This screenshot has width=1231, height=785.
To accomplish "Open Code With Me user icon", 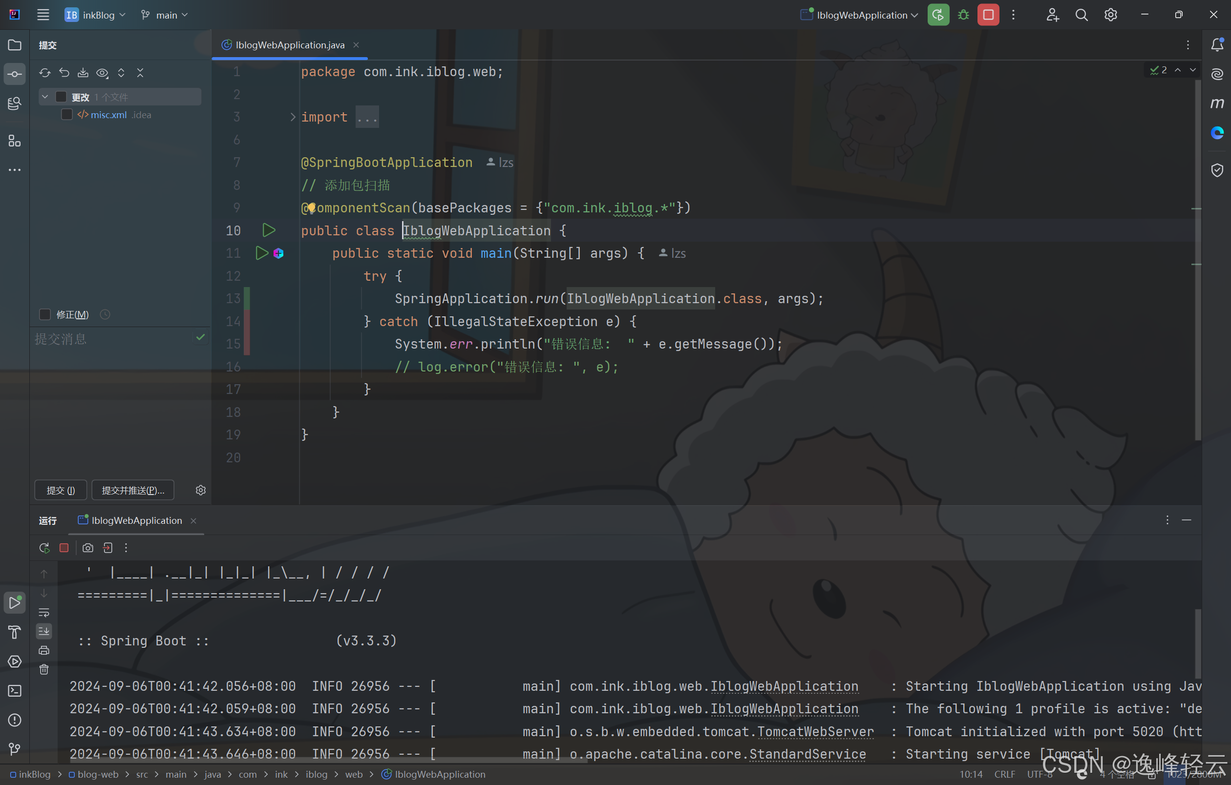I will pos(1052,15).
